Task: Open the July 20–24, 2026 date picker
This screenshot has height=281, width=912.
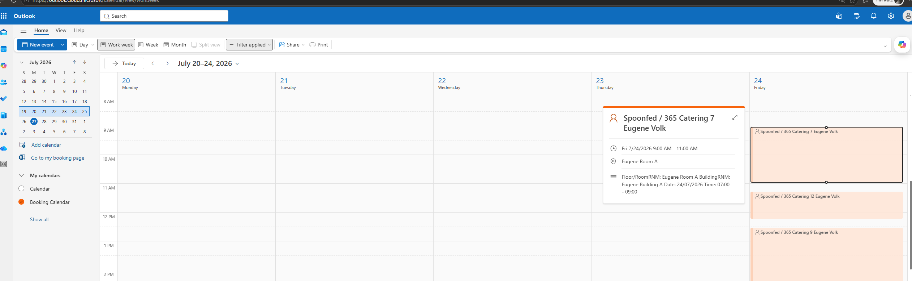Action: pos(208,63)
